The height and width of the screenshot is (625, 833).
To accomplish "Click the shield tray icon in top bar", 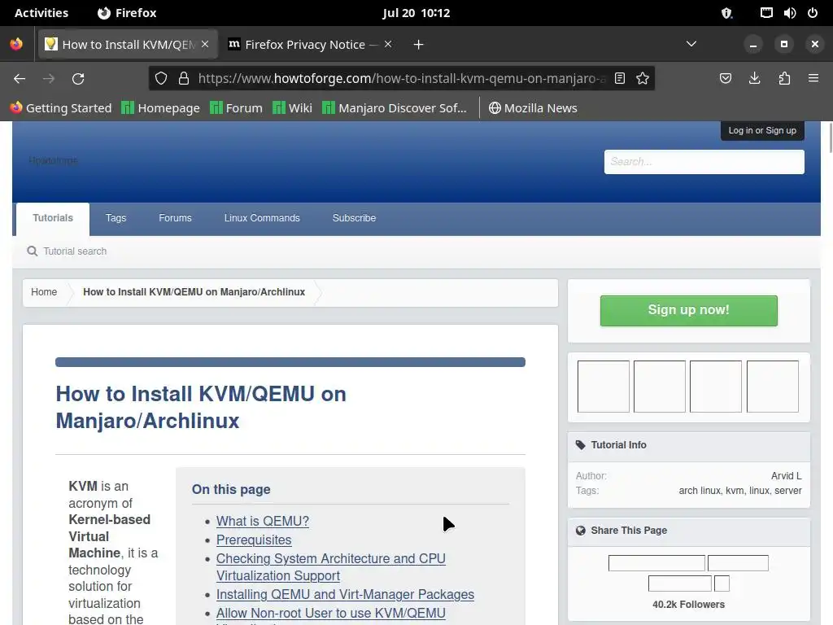I will point(726,13).
